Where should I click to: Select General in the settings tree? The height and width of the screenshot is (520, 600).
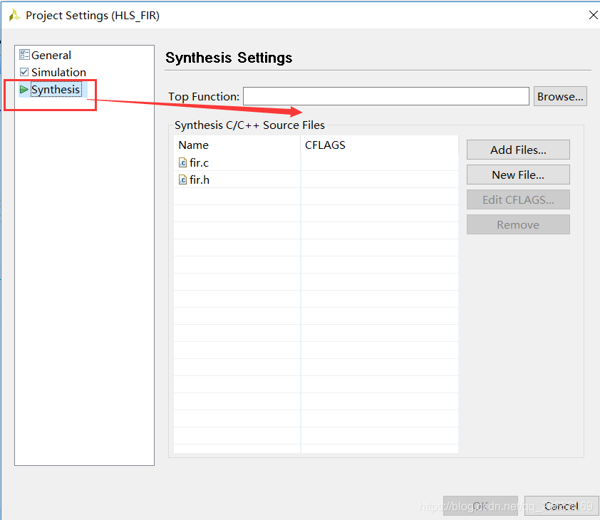51,55
